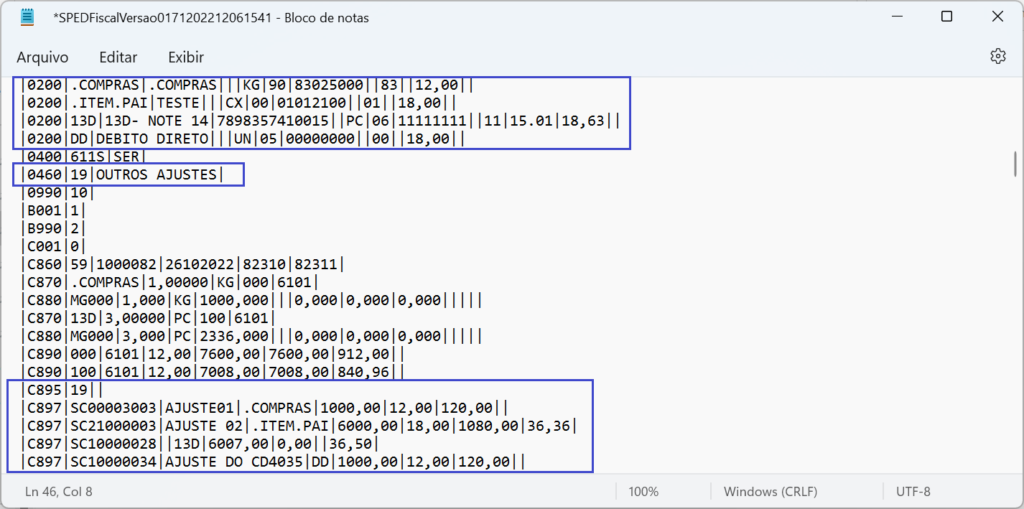Click the 100% zoom level in status bar
The image size is (1024, 509).
(643, 492)
